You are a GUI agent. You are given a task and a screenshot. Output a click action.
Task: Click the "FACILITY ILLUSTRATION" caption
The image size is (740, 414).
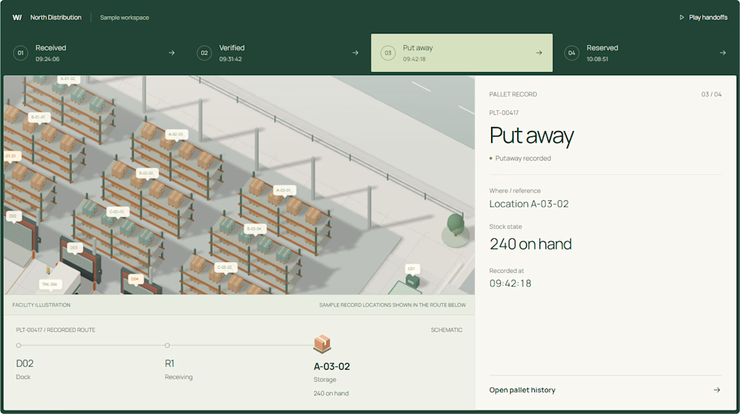pos(42,305)
